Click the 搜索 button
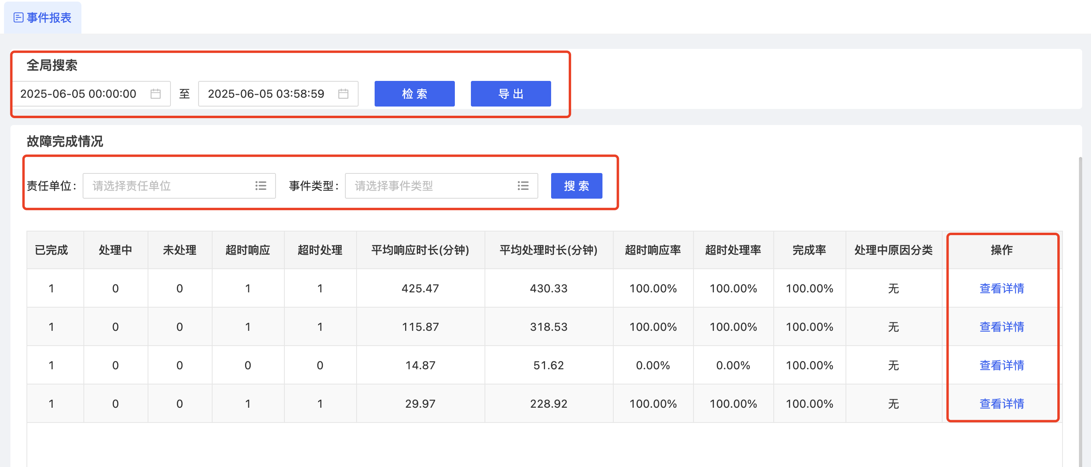The image size is (1091, 467). (x=576, y=186)
